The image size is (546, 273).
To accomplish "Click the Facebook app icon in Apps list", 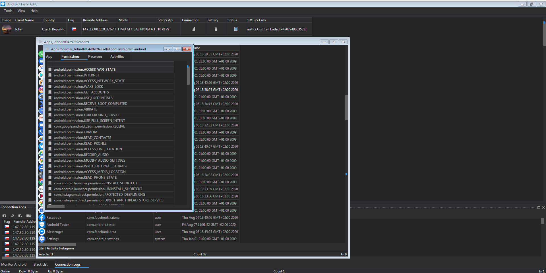I will coord(42,218).
